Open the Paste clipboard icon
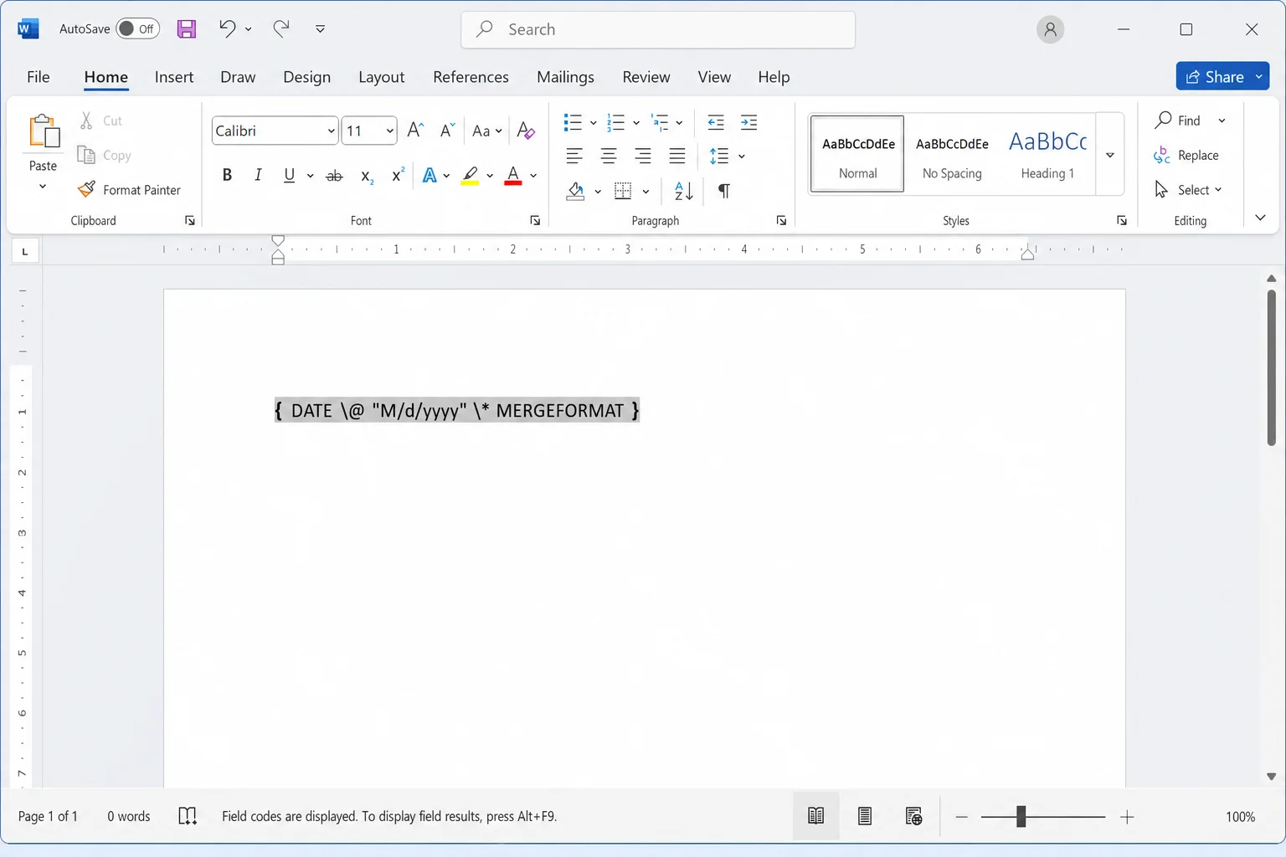Viewport: 1286px width, 857px height. click(x=44, y=131)
